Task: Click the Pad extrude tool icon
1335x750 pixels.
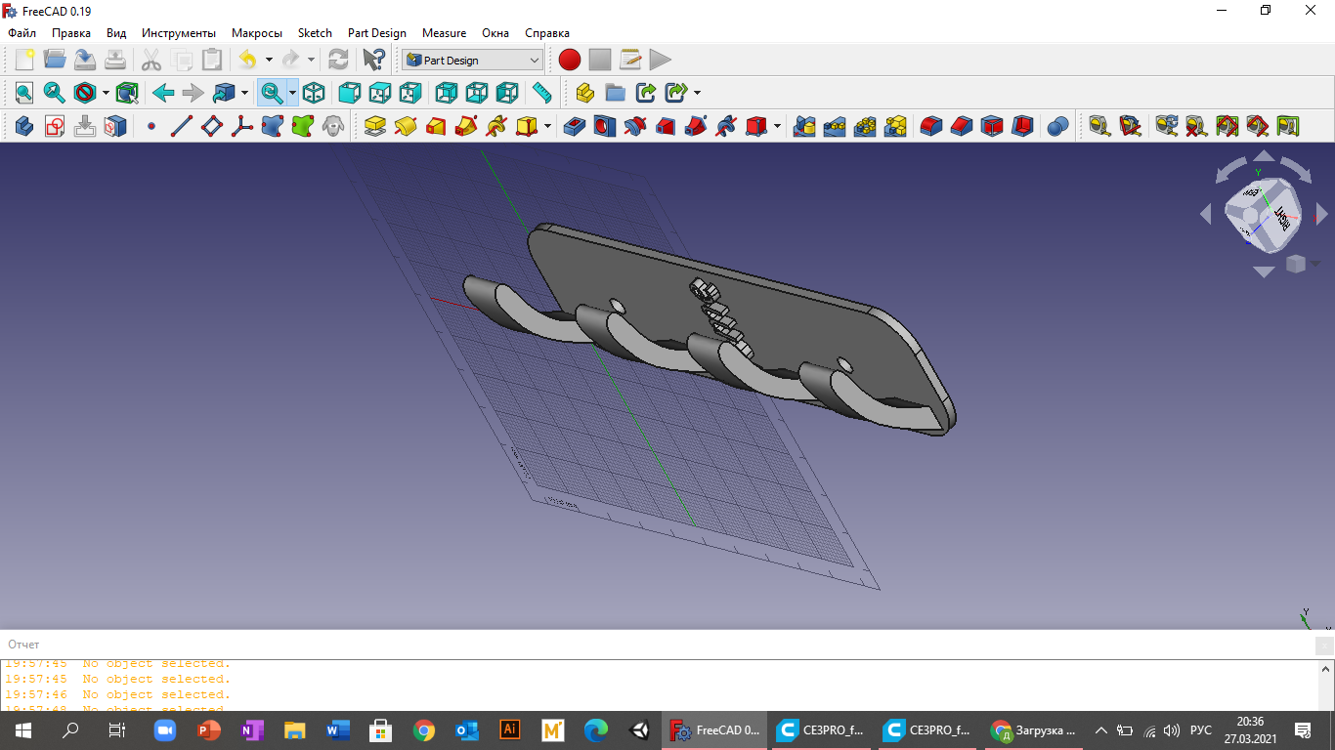Action: [375, 126]
